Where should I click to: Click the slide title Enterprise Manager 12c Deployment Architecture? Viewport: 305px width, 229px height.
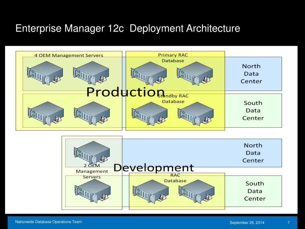[127, 28]
